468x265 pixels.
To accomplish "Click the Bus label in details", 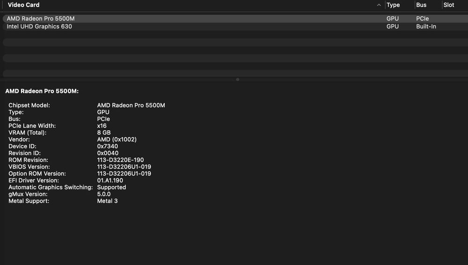I will [15, 119].
